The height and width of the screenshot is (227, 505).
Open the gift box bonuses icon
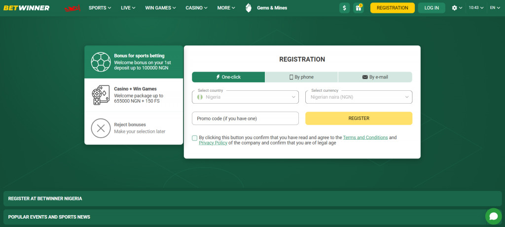pos(358,8)
